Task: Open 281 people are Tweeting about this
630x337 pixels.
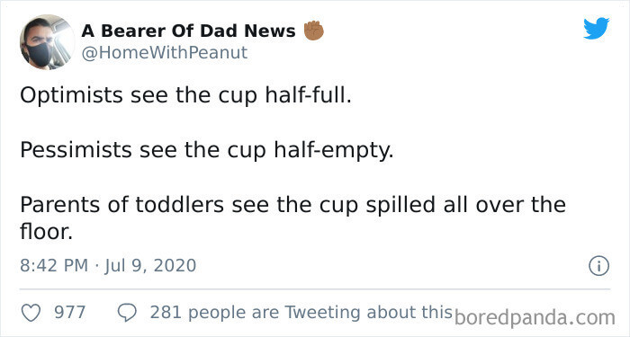Action: (x=301, y=313)
